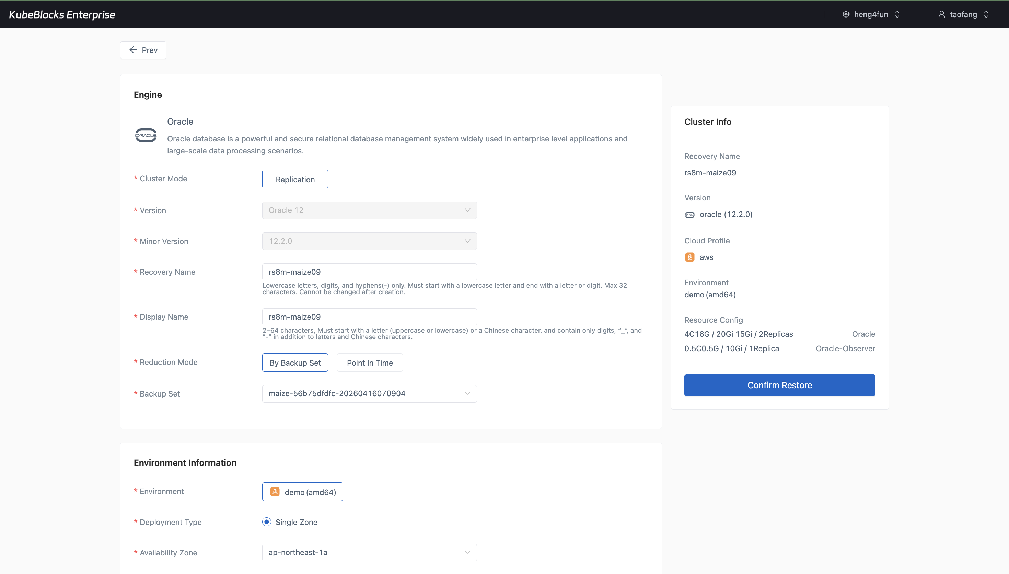Switch to Point In Time reduction mode

pyautogui.click(x=370, y=363)
